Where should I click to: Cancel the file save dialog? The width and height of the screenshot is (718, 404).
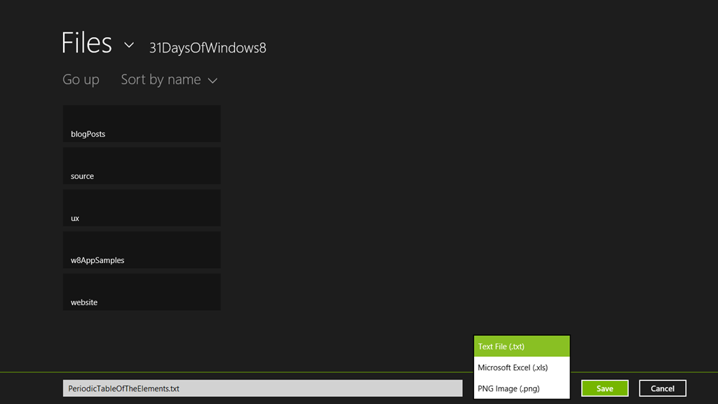click(662, 388)
